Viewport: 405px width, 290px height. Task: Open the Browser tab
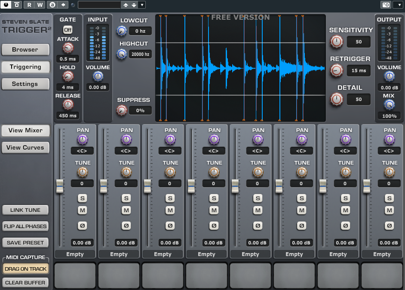(25, 49)
